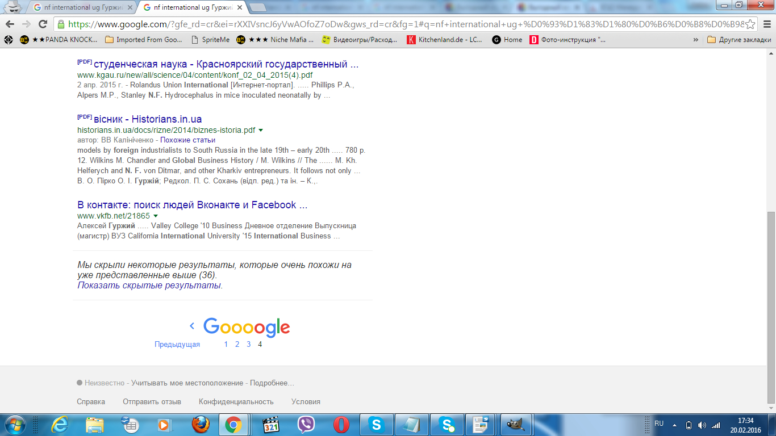
Task: Go to results page 3
Action: pos(249,344)
